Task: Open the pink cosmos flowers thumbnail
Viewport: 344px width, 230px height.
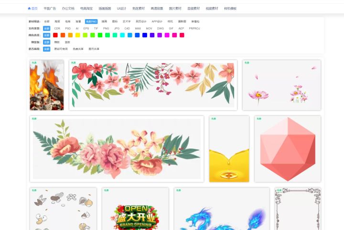Action: [x=282, y=85]
